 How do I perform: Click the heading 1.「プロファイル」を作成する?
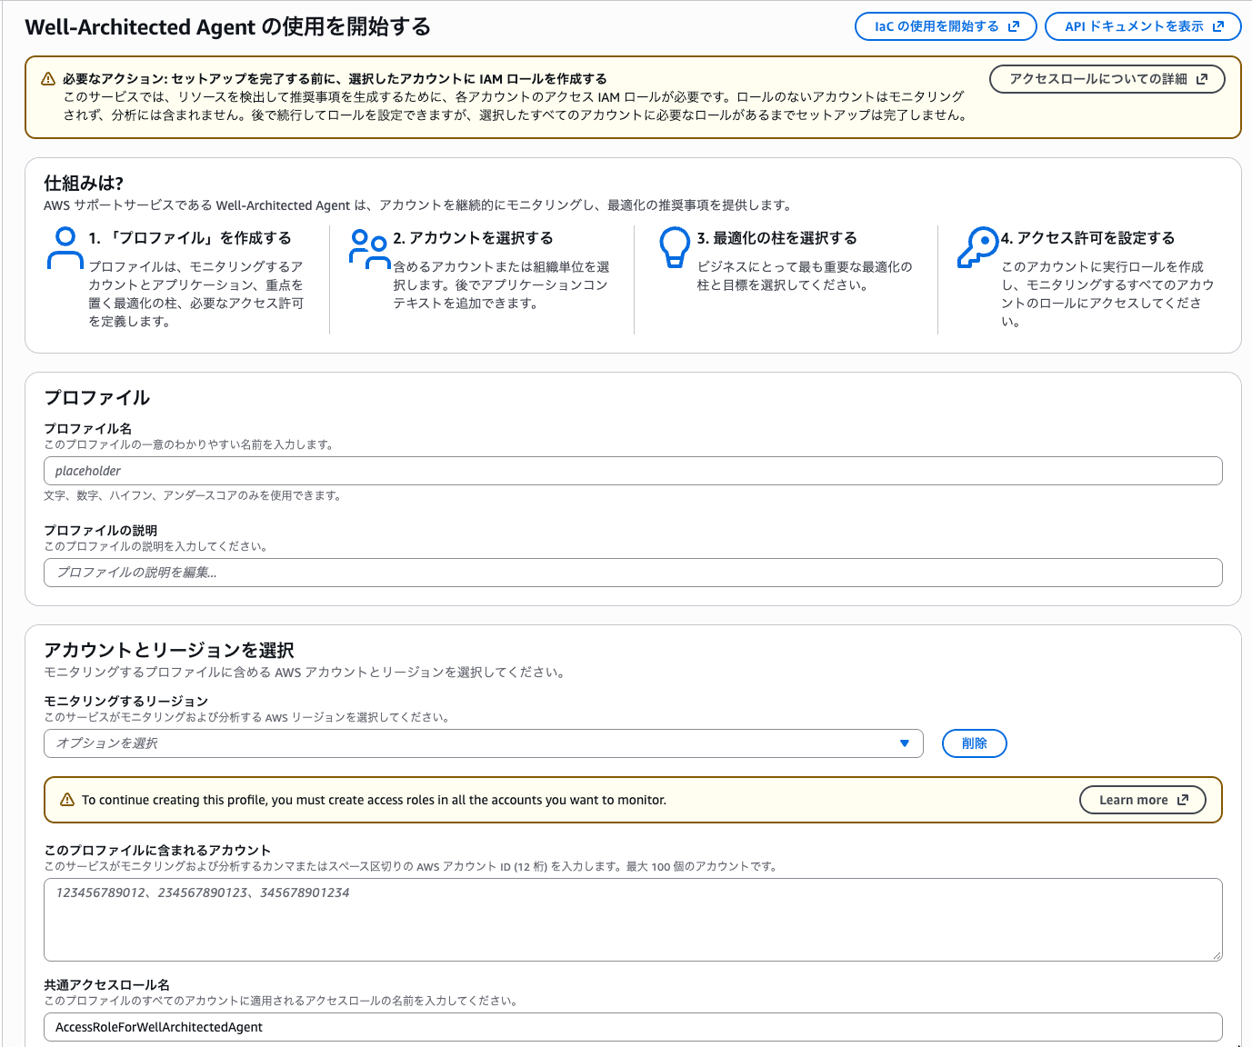(190, 238)
